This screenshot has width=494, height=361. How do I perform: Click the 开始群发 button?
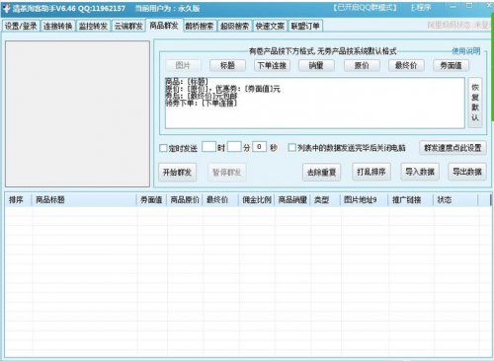click(177, 172)
